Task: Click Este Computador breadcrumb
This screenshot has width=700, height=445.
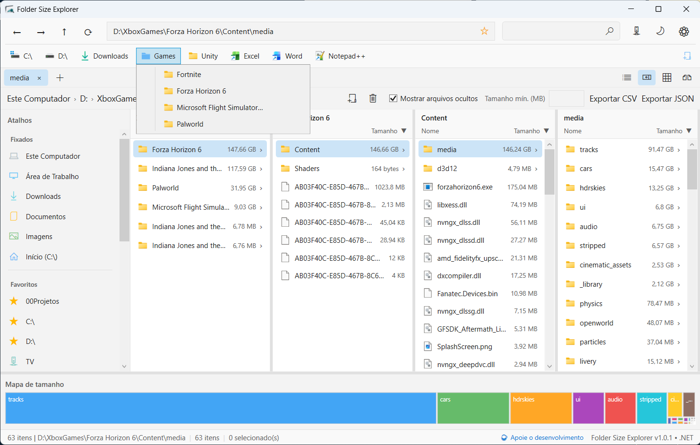Action: click(39, 99)
